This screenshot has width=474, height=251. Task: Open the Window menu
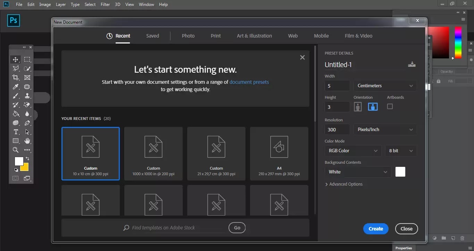(147, 5)
